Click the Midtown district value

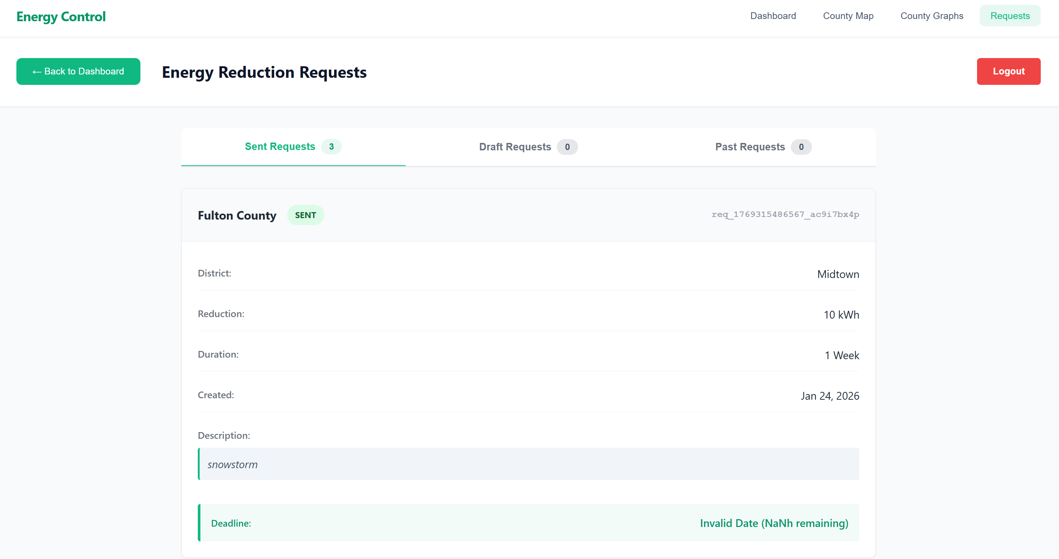[x=838, y=274]
